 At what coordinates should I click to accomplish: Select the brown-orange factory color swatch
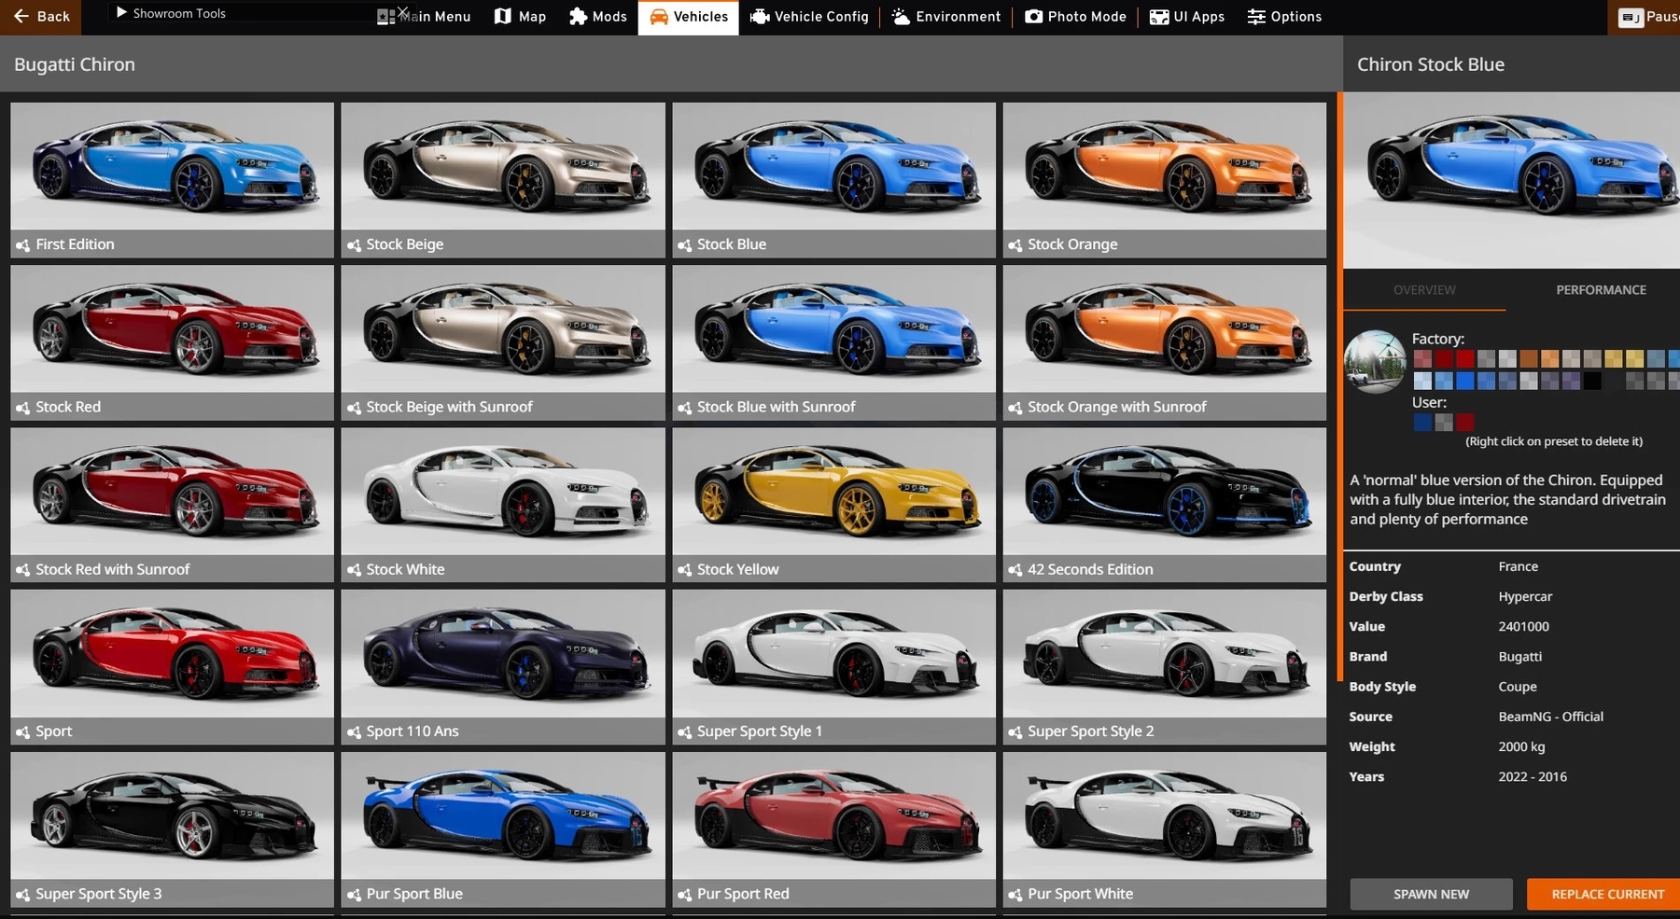(1528, 359)
